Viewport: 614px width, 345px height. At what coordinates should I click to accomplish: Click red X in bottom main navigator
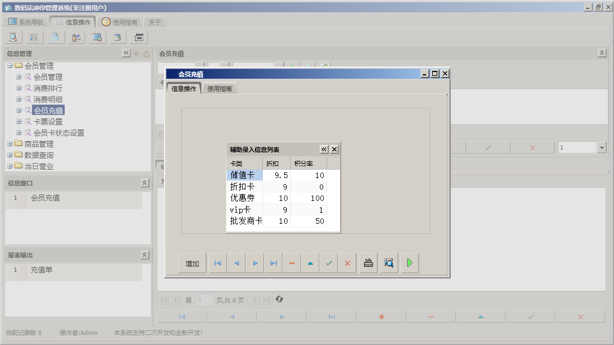tap(580, 317)
